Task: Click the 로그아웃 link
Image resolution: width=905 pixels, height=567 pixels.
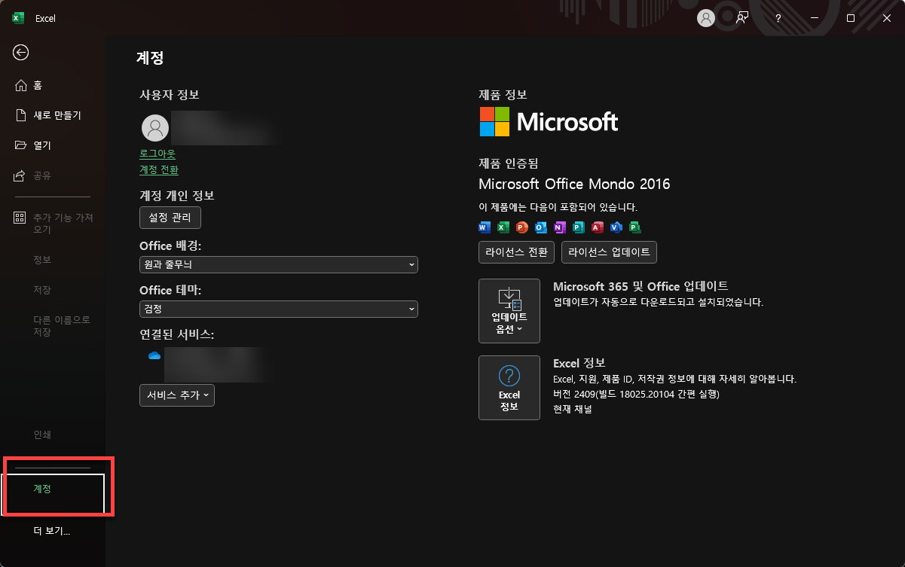Action: [157, 154]
